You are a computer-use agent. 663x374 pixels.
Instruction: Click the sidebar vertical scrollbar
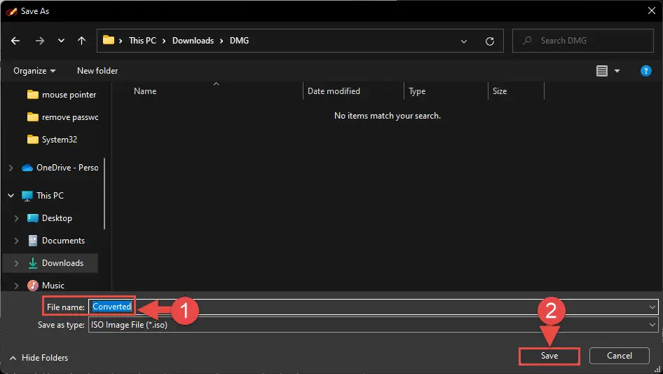point(104,194)
